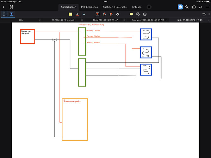
Task: Open the thumbnail grid view
Action: [11, 7]
